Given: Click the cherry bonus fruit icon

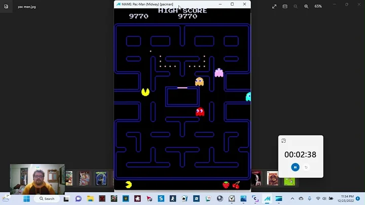Looking at the screenshot, I should [236, 185].
